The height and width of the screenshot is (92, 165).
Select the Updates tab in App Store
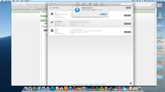(x=102, y=4)
